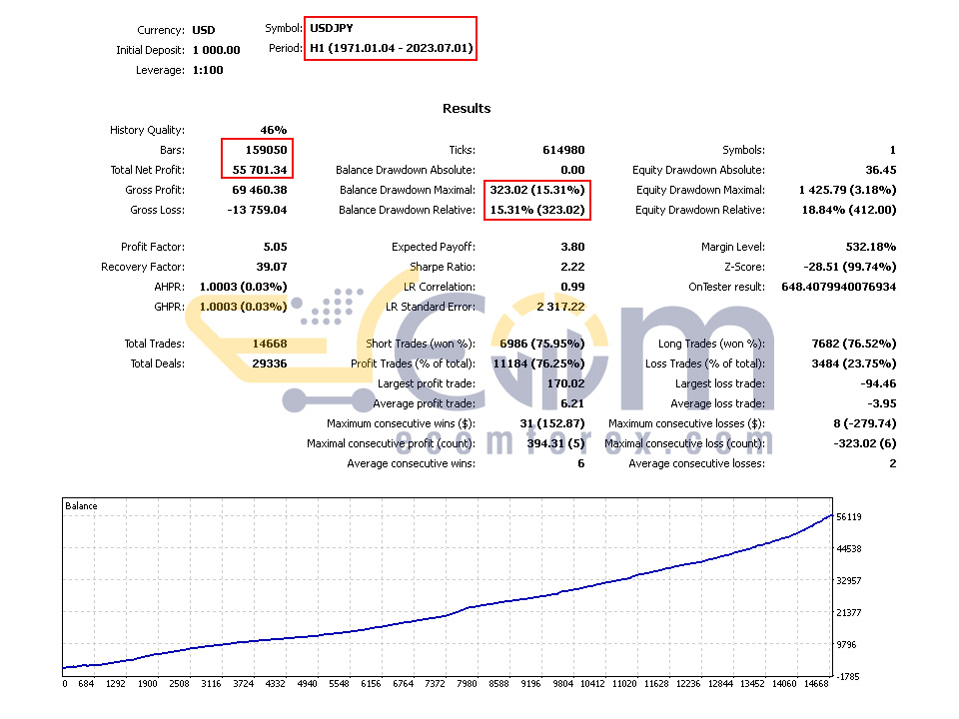
Task: Click the Bars value 159050
Action: pos(266,150)
